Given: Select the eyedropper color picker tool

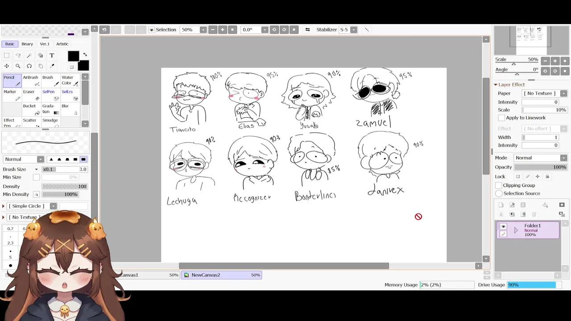Looking at the screenshot, I should pyautogui.click(x=52, y=66).
